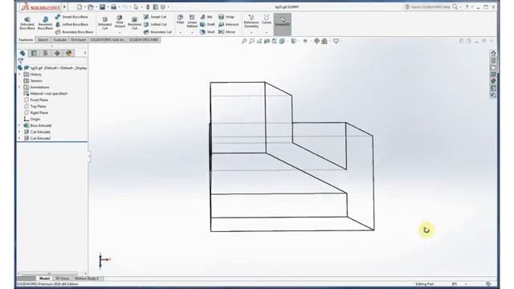Click the Save icon in title bar
The width and height of the screenshot is (514, 289).
102,6
